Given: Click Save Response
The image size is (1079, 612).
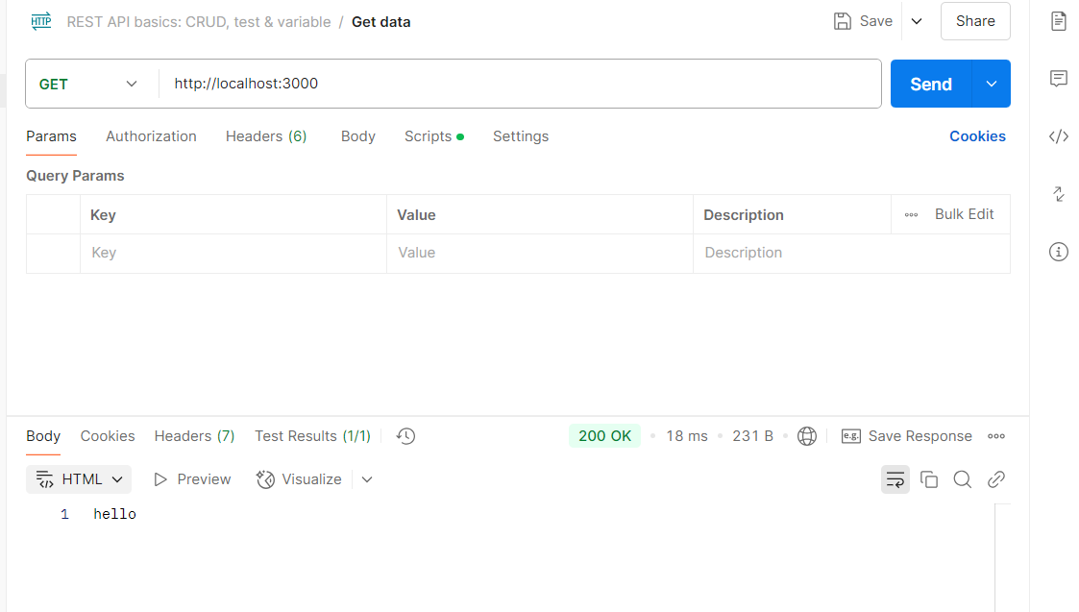Looking at the screenshot, I should pos(906,436).
